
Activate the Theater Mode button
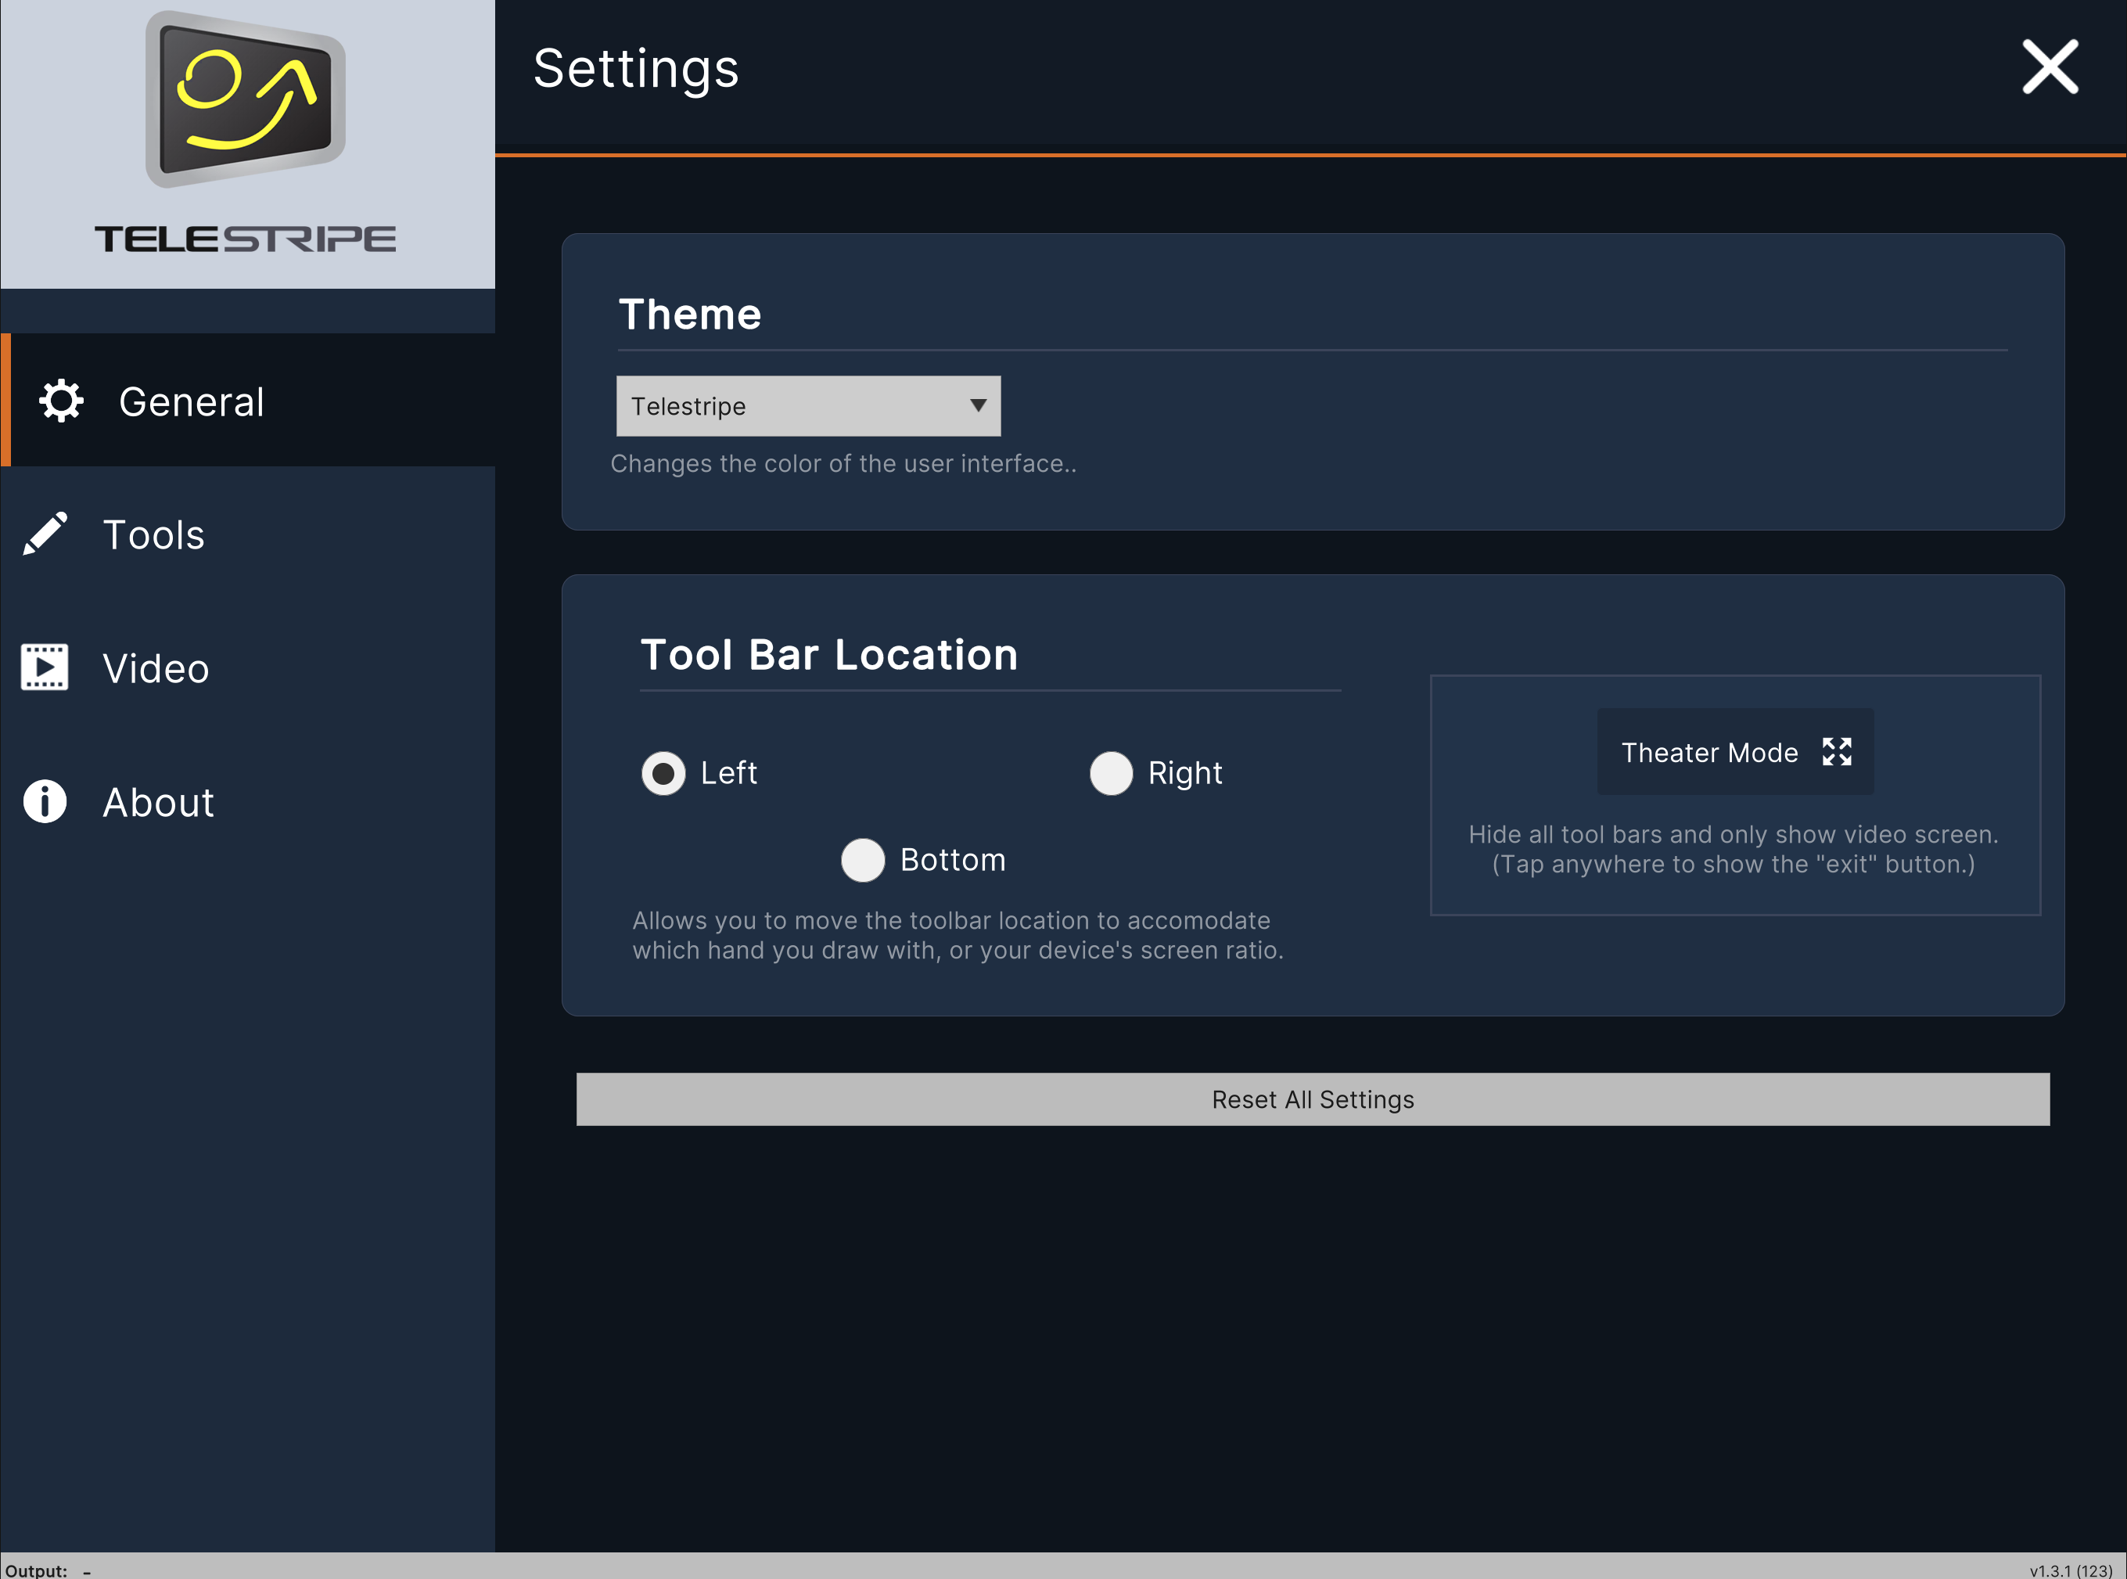click(x=1709, y=752)
